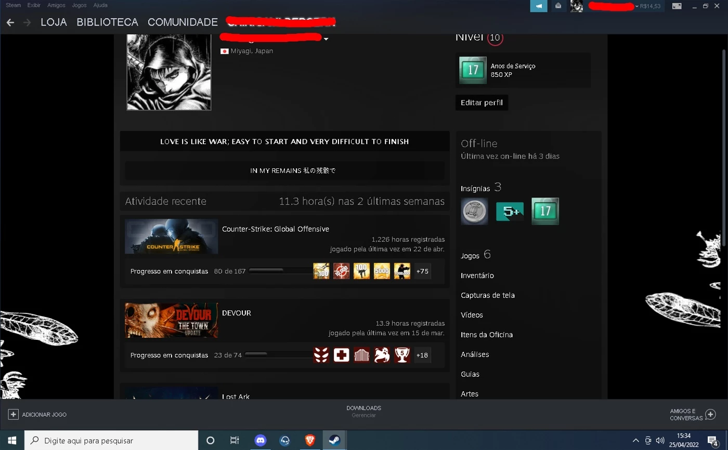This screenshot has width=728, height=450.
Task: Expand the +75 Counter-Strike achievements
Action: point(422,271)
